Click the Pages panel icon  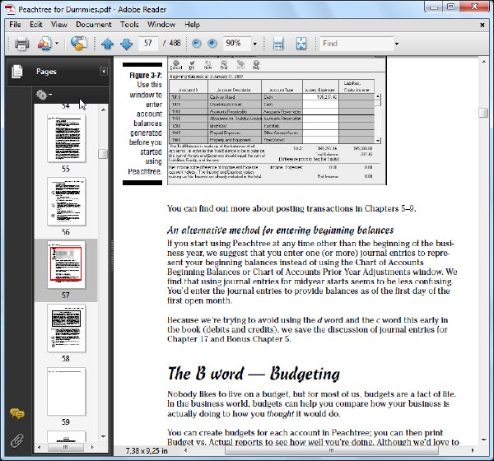tap(17, 72)
